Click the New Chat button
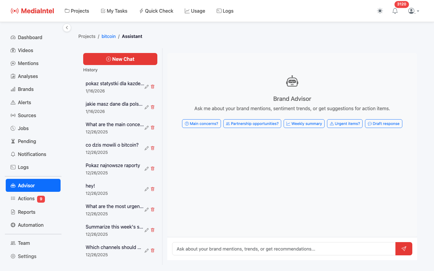 (x=120, y=59)
